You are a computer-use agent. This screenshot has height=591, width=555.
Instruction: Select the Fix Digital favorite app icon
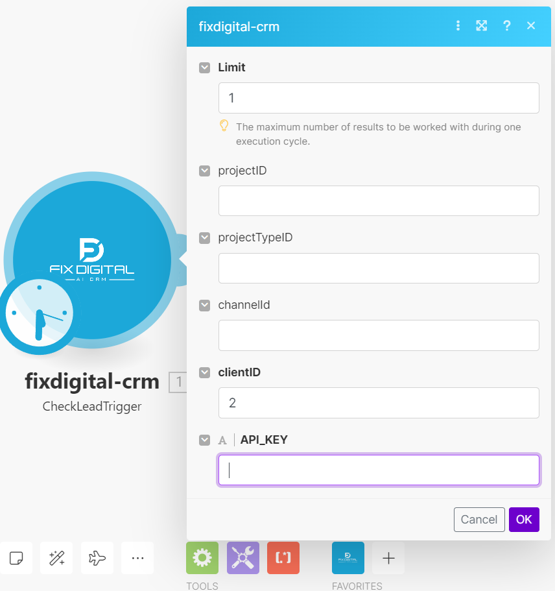[348, 558]
